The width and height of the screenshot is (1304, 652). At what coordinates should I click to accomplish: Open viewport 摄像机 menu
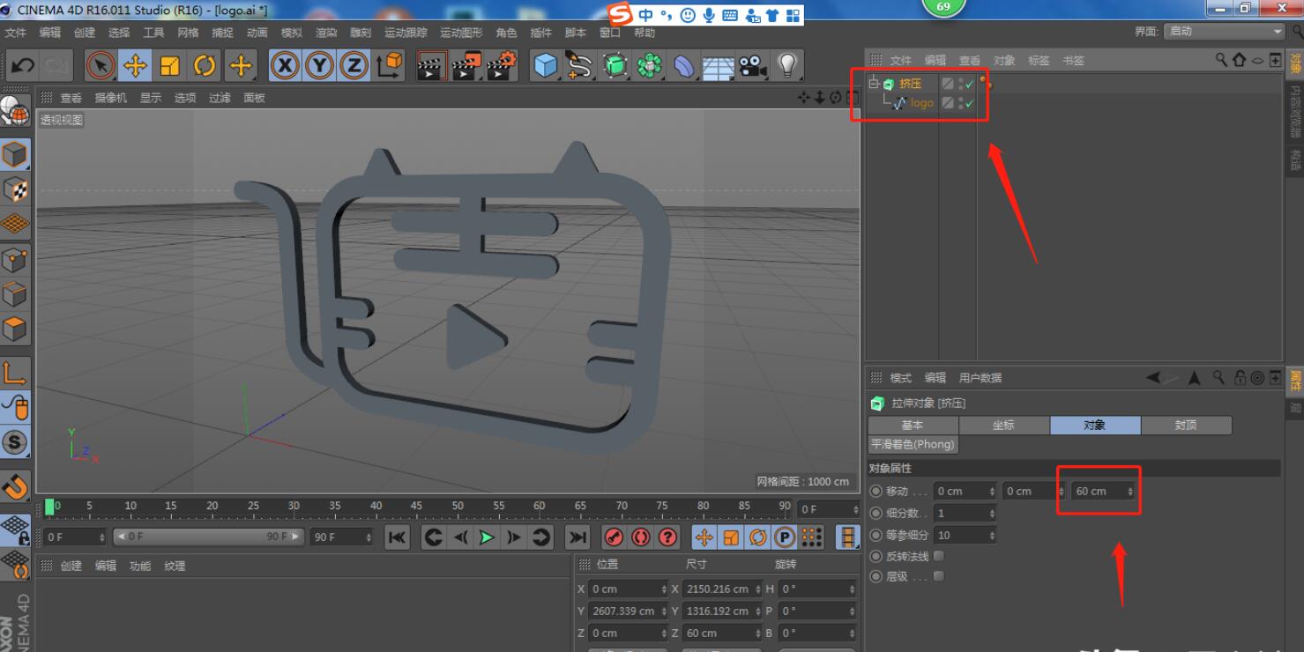pos(110,98)
